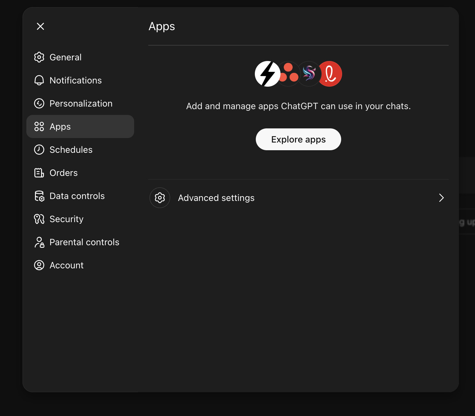Click the Security keys icon
475x416 pixels.
(x=39, y=219)
